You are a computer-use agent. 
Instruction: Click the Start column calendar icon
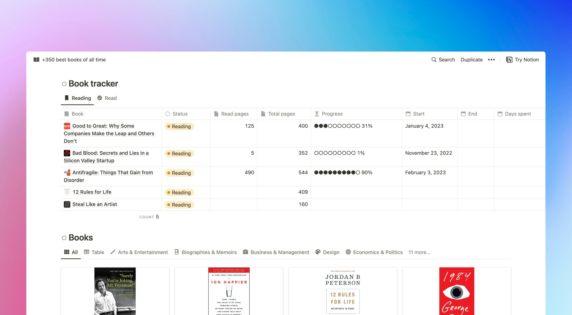pyautogui.click(x=408, y=114)
